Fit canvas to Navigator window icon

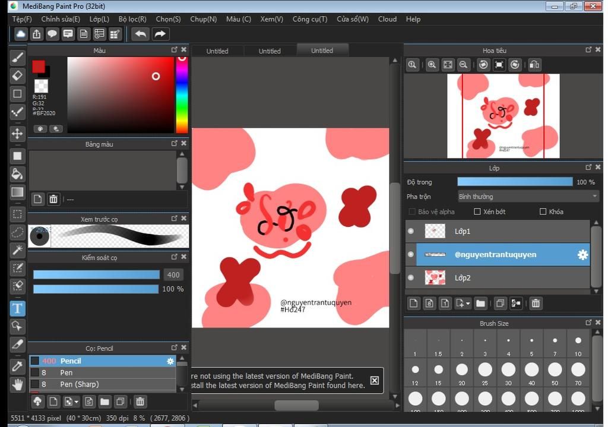point(448,65)
